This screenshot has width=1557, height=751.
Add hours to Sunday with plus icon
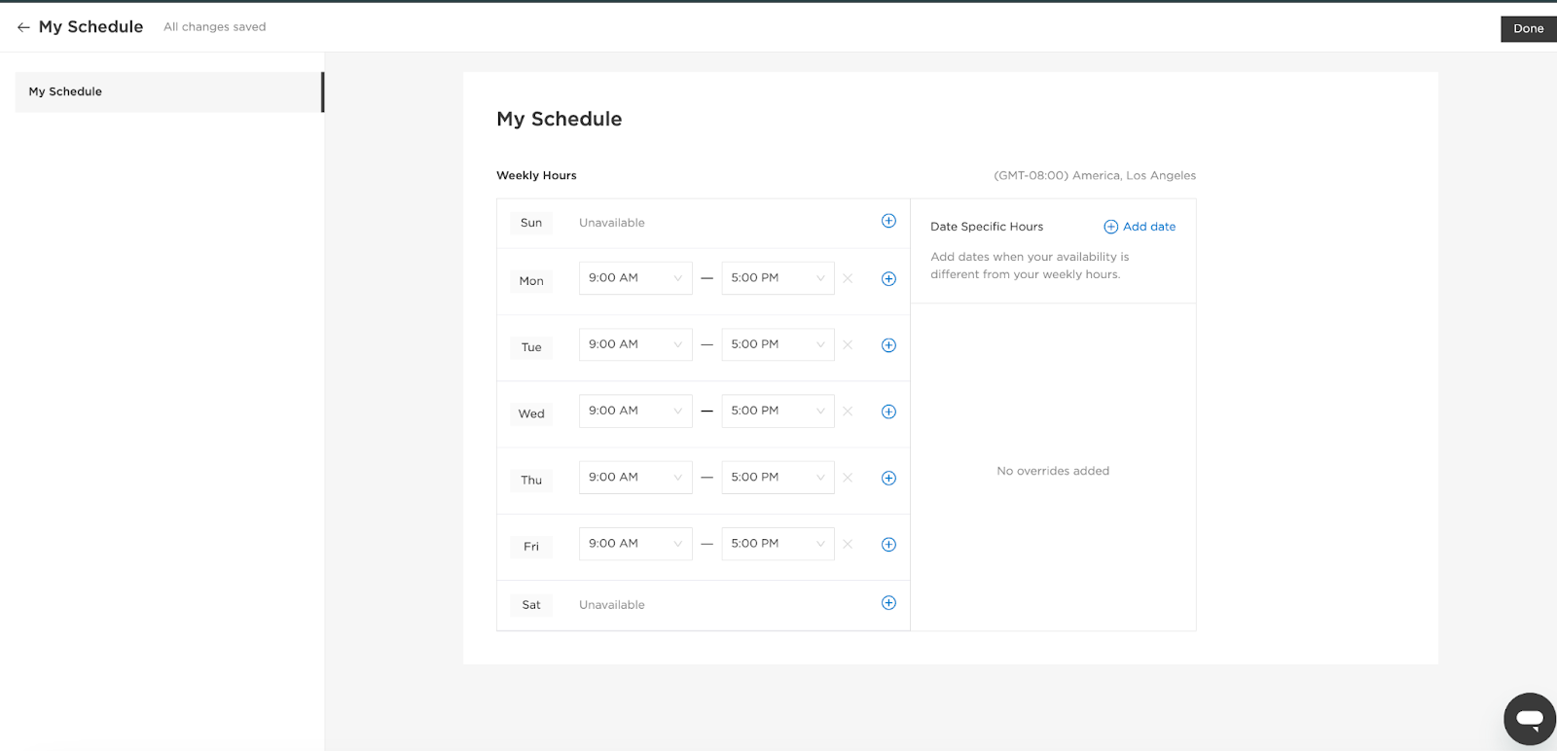[x=888, y=221]
